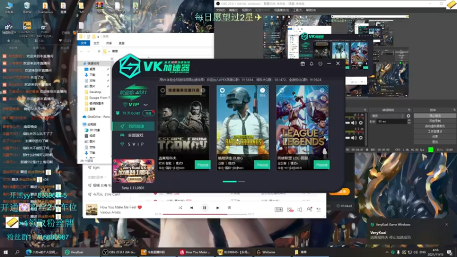
Task: Toggle shuffle mode in music player
Action: click(180, 208)
